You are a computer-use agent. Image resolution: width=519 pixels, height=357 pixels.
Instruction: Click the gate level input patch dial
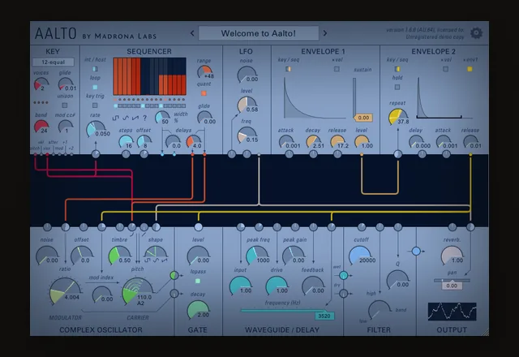coord(198,227)
